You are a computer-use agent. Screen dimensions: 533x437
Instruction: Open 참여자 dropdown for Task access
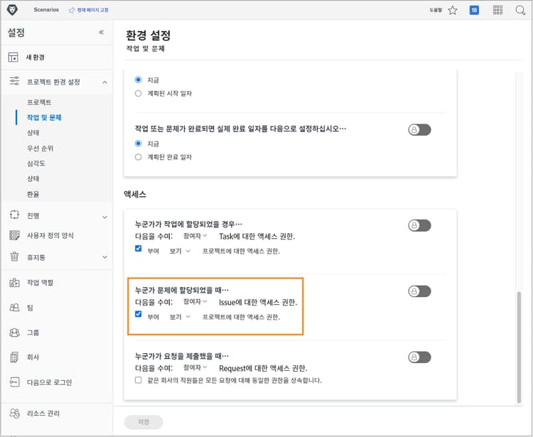point(195,235)
